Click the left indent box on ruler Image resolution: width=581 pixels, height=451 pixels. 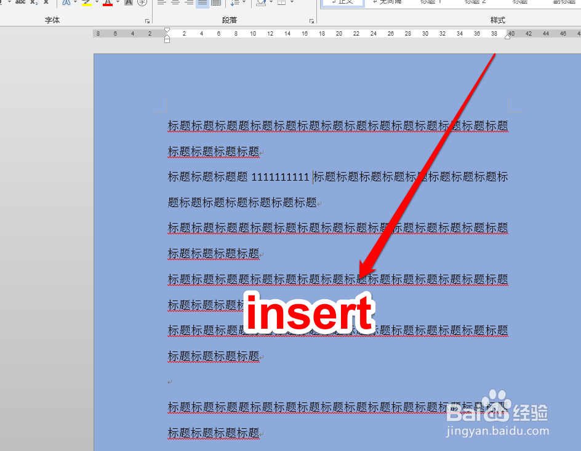coord(167,41)
